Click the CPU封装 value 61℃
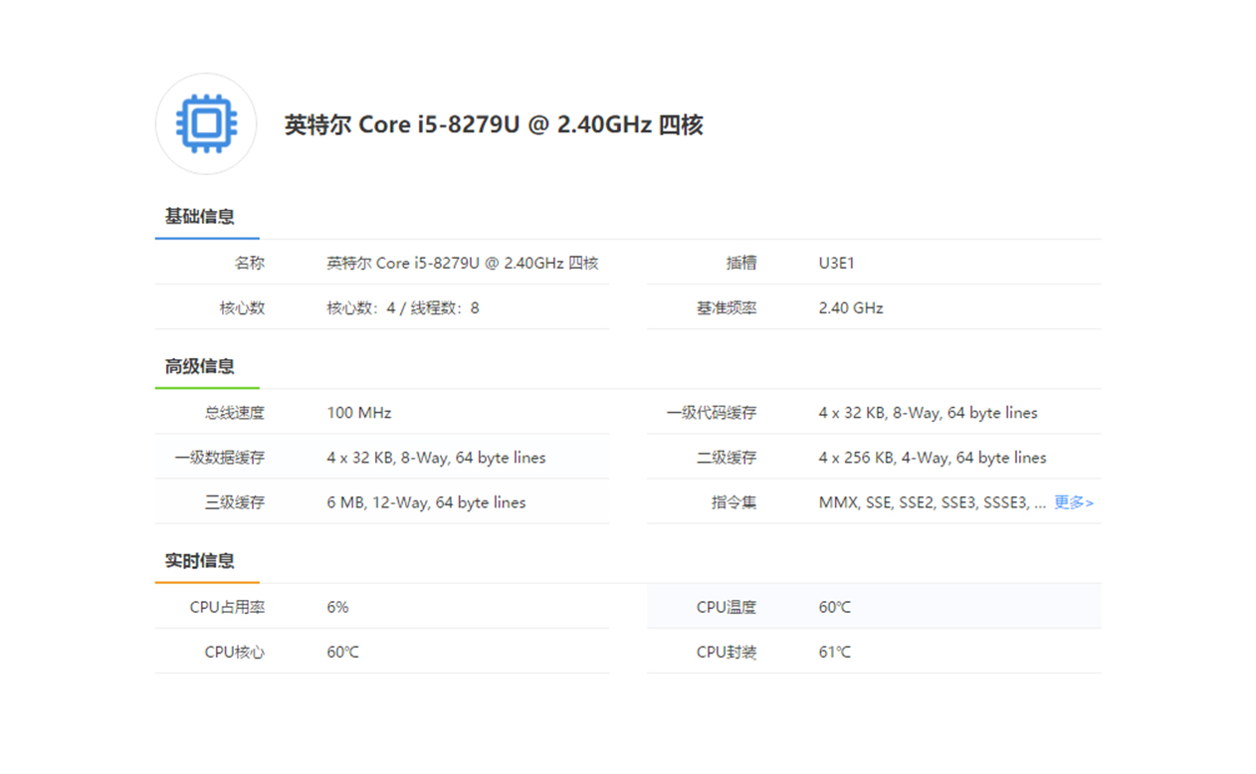 [835, 652]
